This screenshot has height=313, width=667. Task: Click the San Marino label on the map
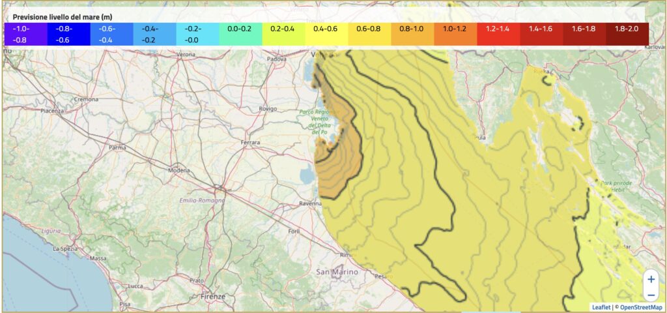coord(337,271)
